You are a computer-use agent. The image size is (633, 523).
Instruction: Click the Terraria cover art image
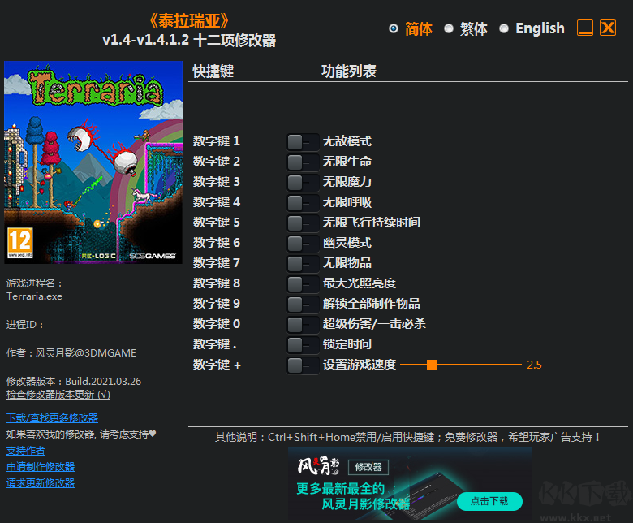tap(93, 162)
